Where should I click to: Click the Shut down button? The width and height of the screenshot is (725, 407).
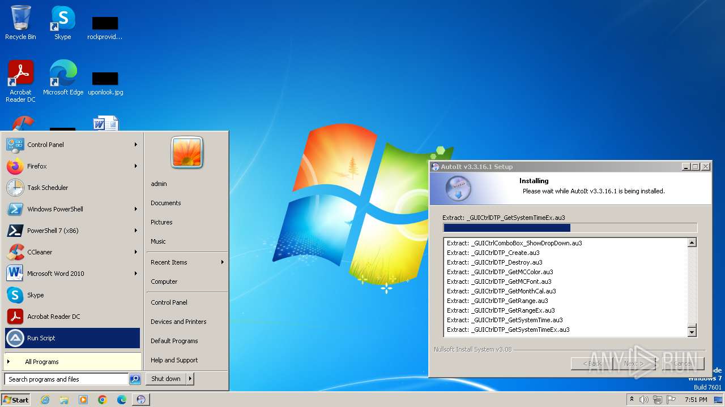[x=166, y=379]
